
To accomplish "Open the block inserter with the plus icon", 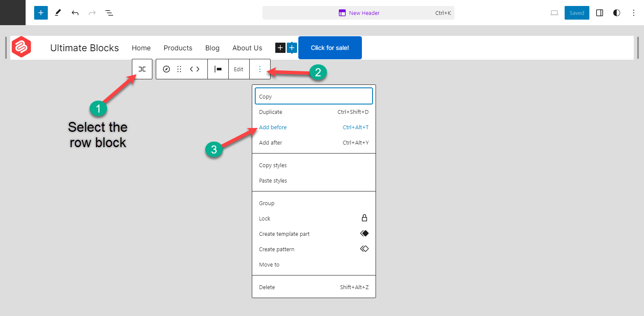I will pyautogui.click(x=41, y=13).
